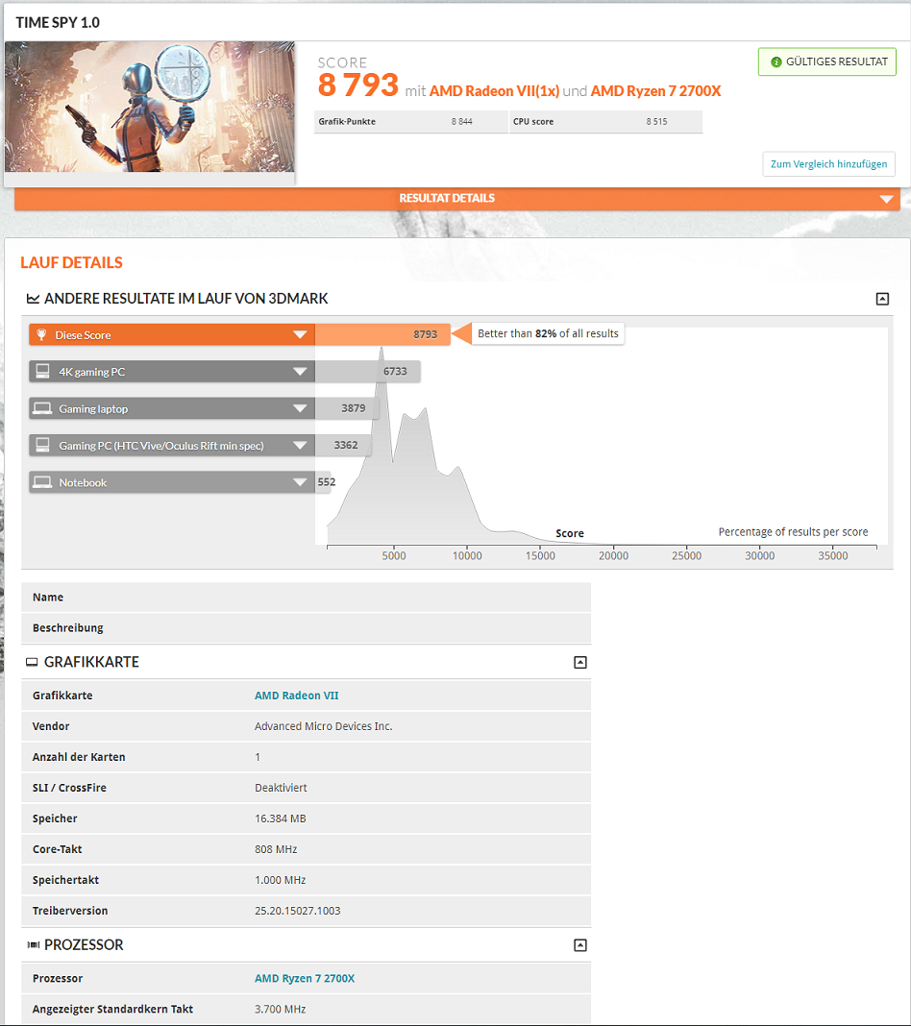Viewport: 911px width, 1026px height.
Task: Open AMD Radeon VII link in Grafikkarte table
Action: 297,696
